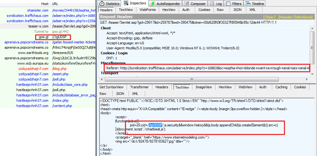Click the [Raw] link in Request Headers

click(x=269, y=17)
